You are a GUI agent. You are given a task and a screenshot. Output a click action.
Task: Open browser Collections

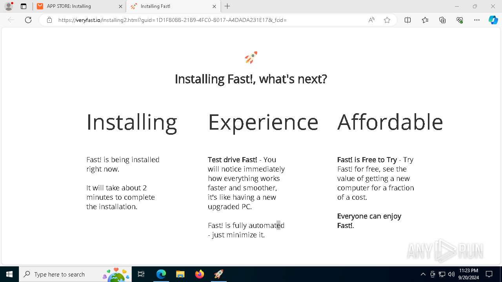pos(442,20)
